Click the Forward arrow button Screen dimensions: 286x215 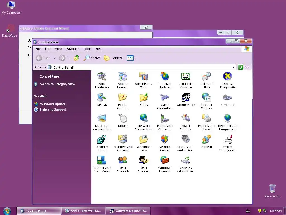(62, 58)
